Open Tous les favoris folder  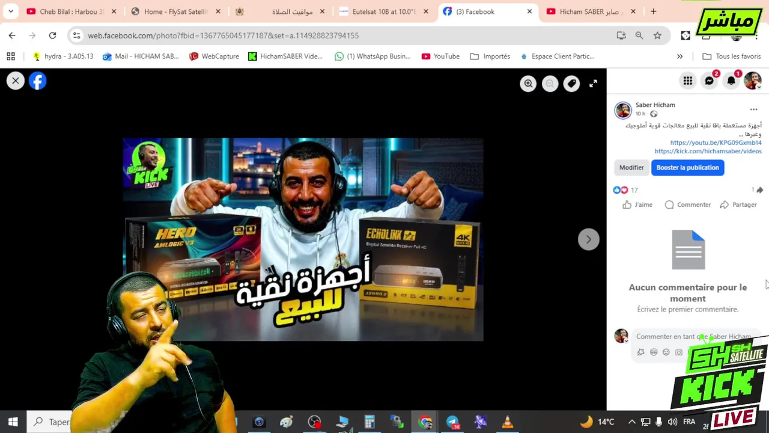[731, 57]
